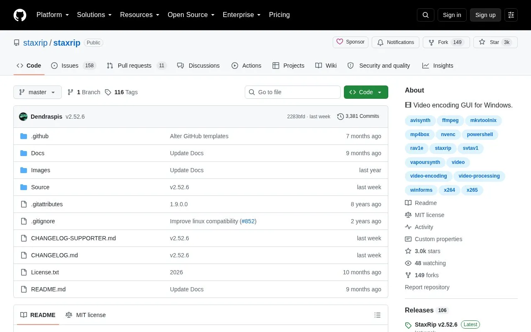Switch to the Issues tab
This screenshot has height=332, width=531.
[x=73, y=66]
